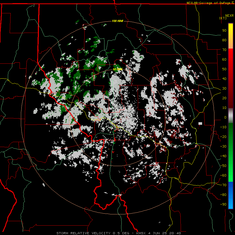The width and height of the screenshot is (235, 235).
Task: Click the -60 value on velocity scale
Action: (223, 175)
